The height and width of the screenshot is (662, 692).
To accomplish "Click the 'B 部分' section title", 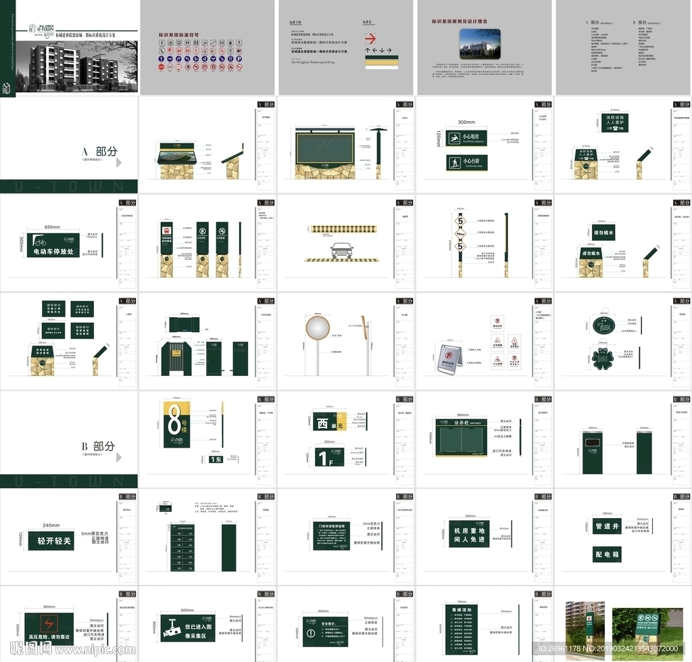I will click(x=99, y=446).
